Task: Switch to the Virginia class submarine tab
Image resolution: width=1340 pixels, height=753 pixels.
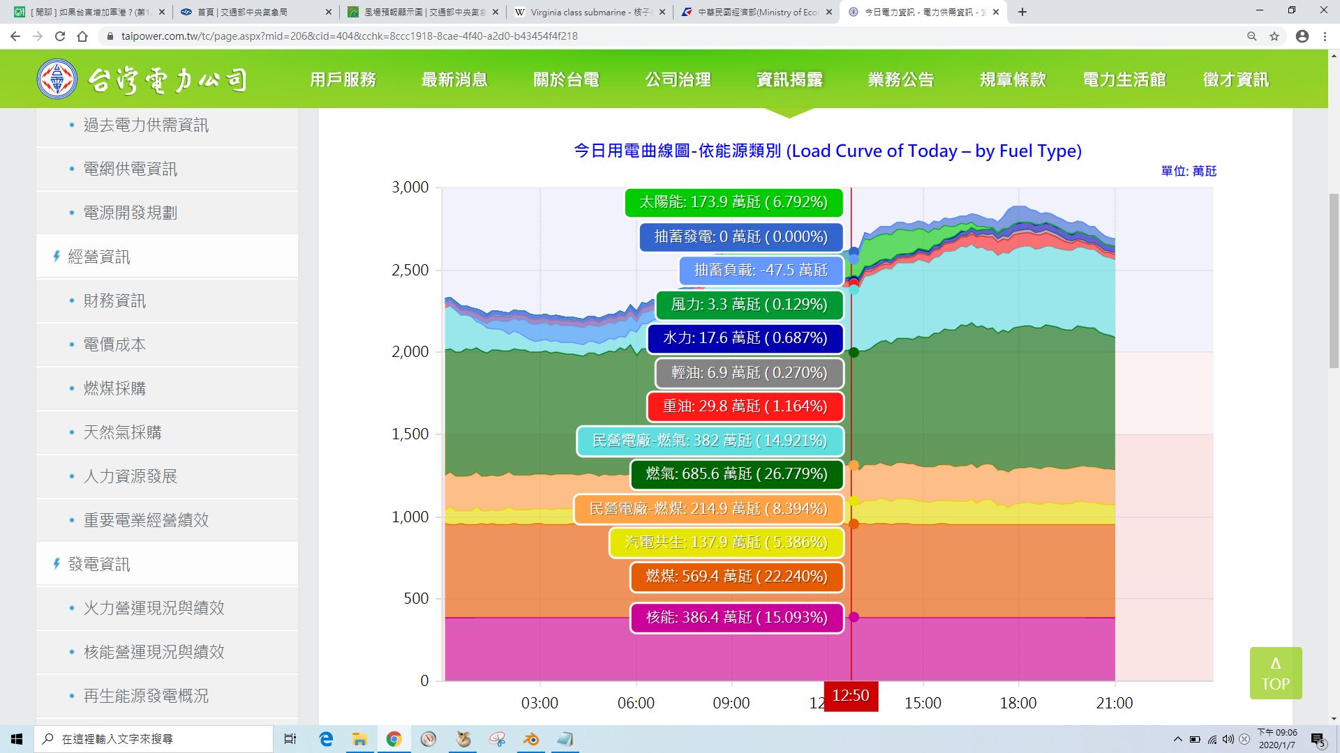Action: 590,12
